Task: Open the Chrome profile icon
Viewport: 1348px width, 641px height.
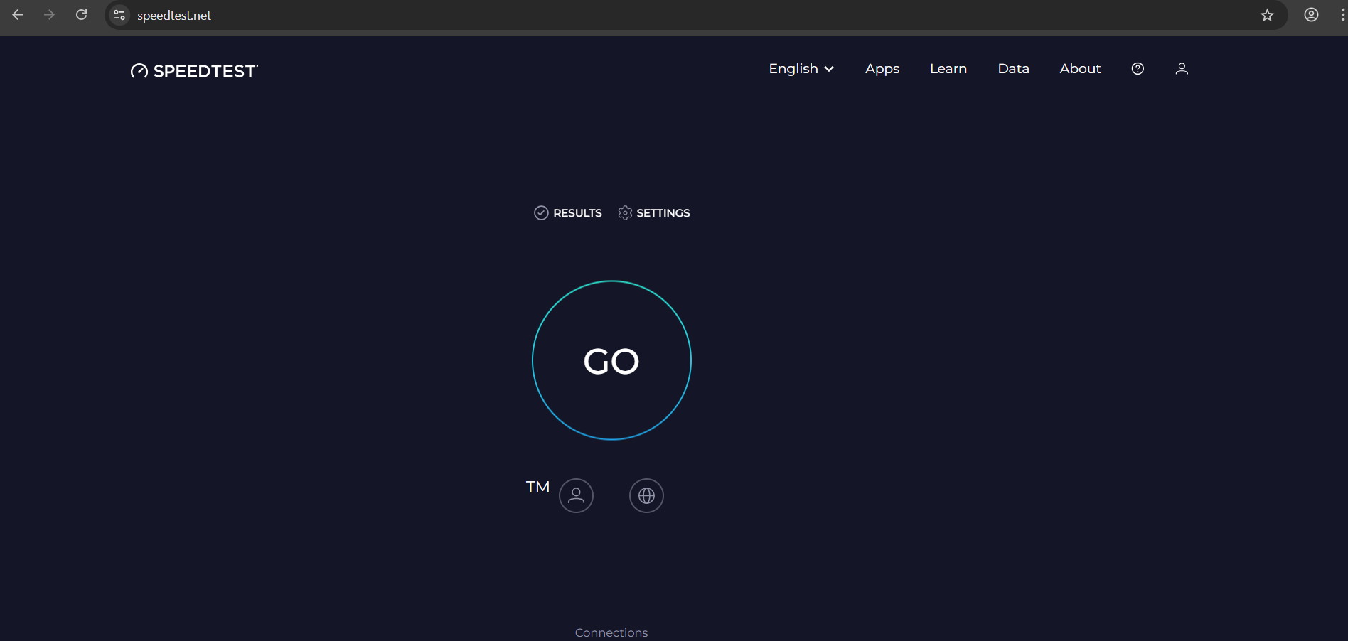Action: pos(1311,15)
